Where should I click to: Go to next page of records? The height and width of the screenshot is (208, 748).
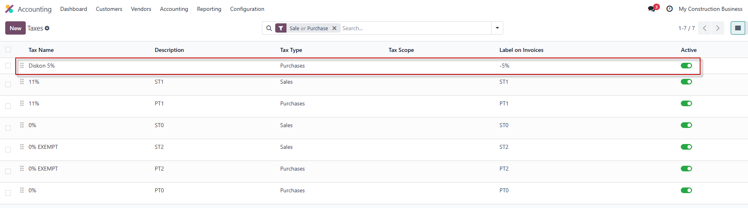pyautogui.click(x=717, y=28)
